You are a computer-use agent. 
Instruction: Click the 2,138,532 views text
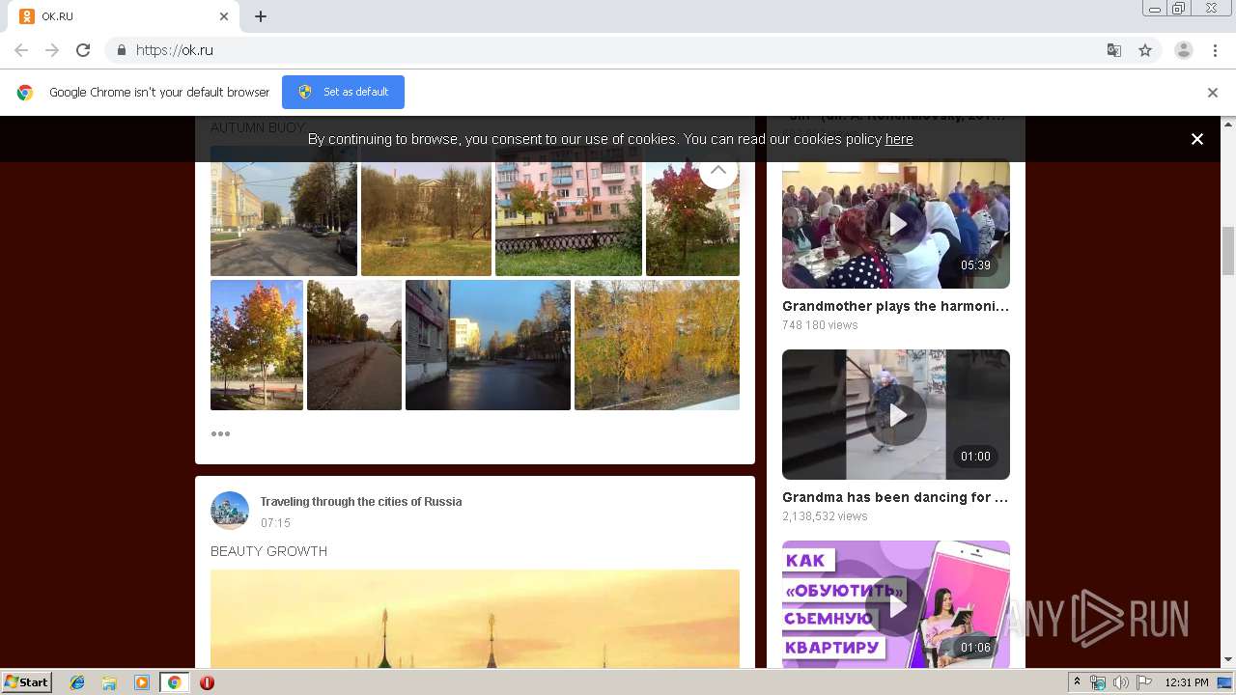click(825, 516)
